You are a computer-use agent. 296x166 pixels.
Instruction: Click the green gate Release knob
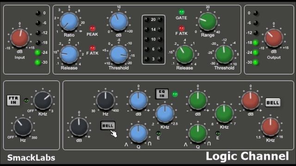pyautogui.click(x=185, y=54)
